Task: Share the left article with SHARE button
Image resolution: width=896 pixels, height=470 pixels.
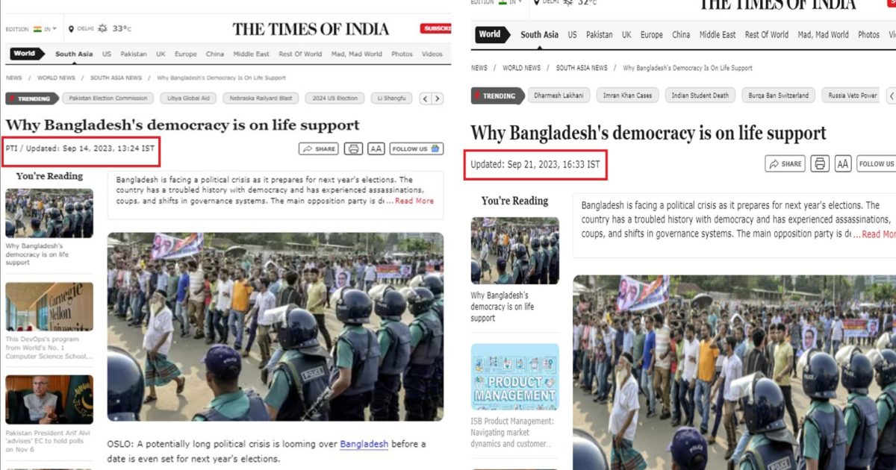Action: [x=319, y=148]
